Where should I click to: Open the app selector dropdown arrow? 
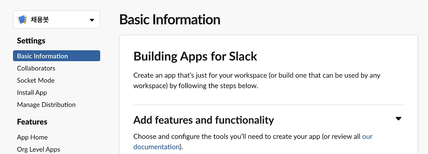(x=92, y=20)
